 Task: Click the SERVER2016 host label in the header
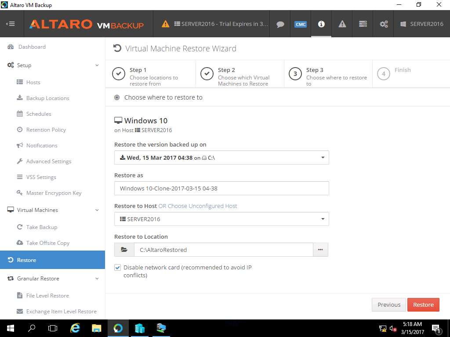(422, 24)
